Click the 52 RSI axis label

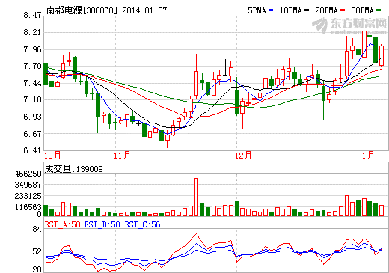pos(37,251)
